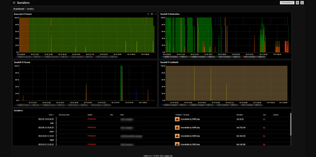Click warning icon on first ICMP problem
Viewport: 316px width, 157px height.
coord(177,119)
